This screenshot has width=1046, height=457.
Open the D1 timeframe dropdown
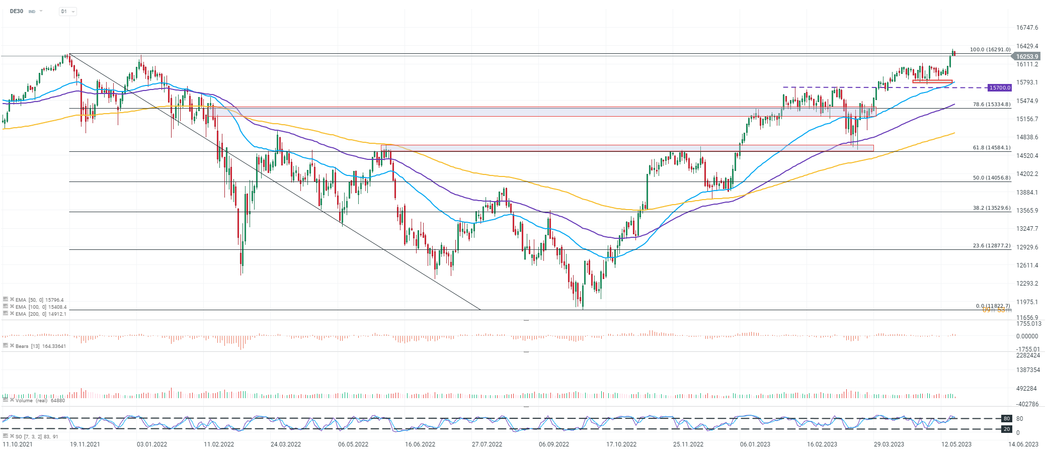(67, 11)
